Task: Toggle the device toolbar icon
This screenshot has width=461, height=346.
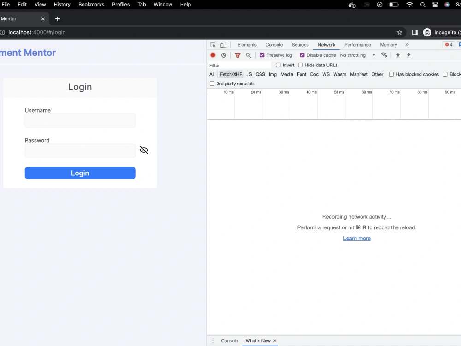Action: (x=224, y=45)
